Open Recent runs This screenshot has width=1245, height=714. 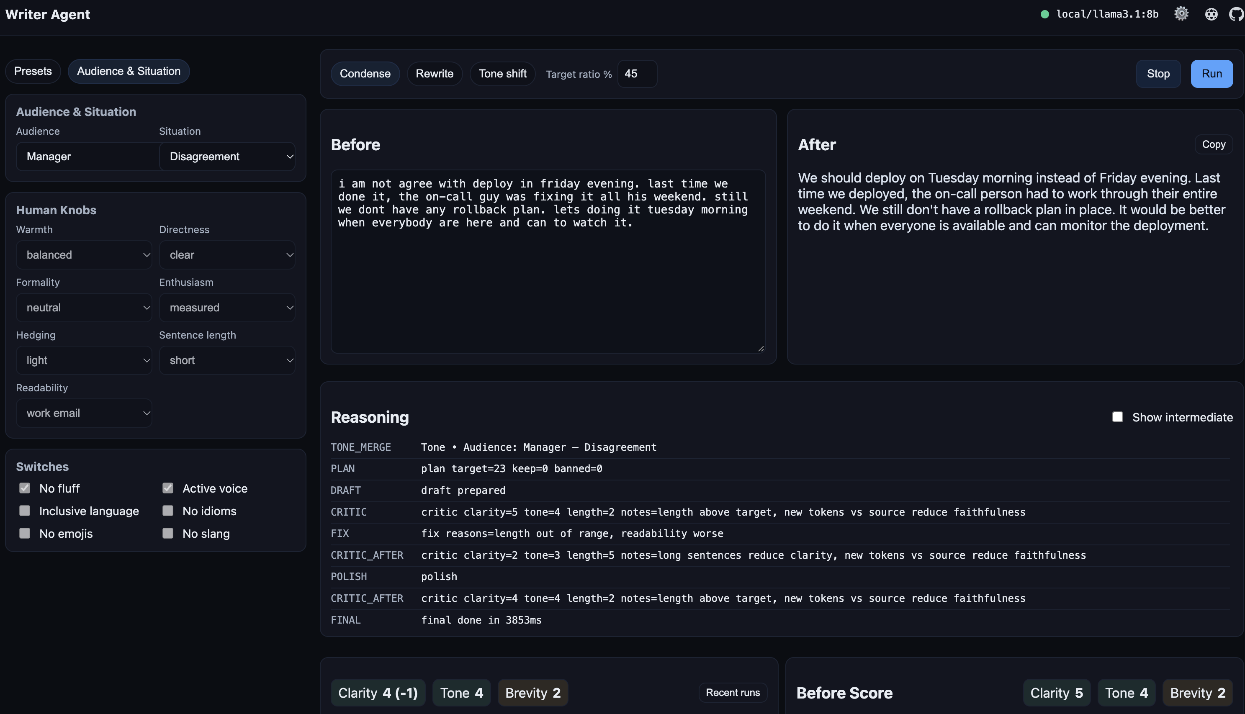click(733, 692)
